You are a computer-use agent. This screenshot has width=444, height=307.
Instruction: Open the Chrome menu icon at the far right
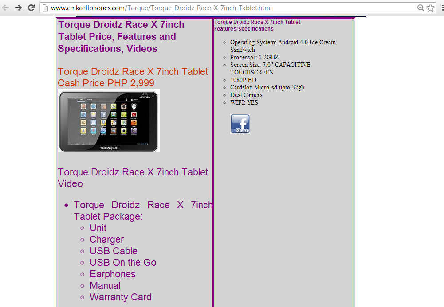pos(442,8)
